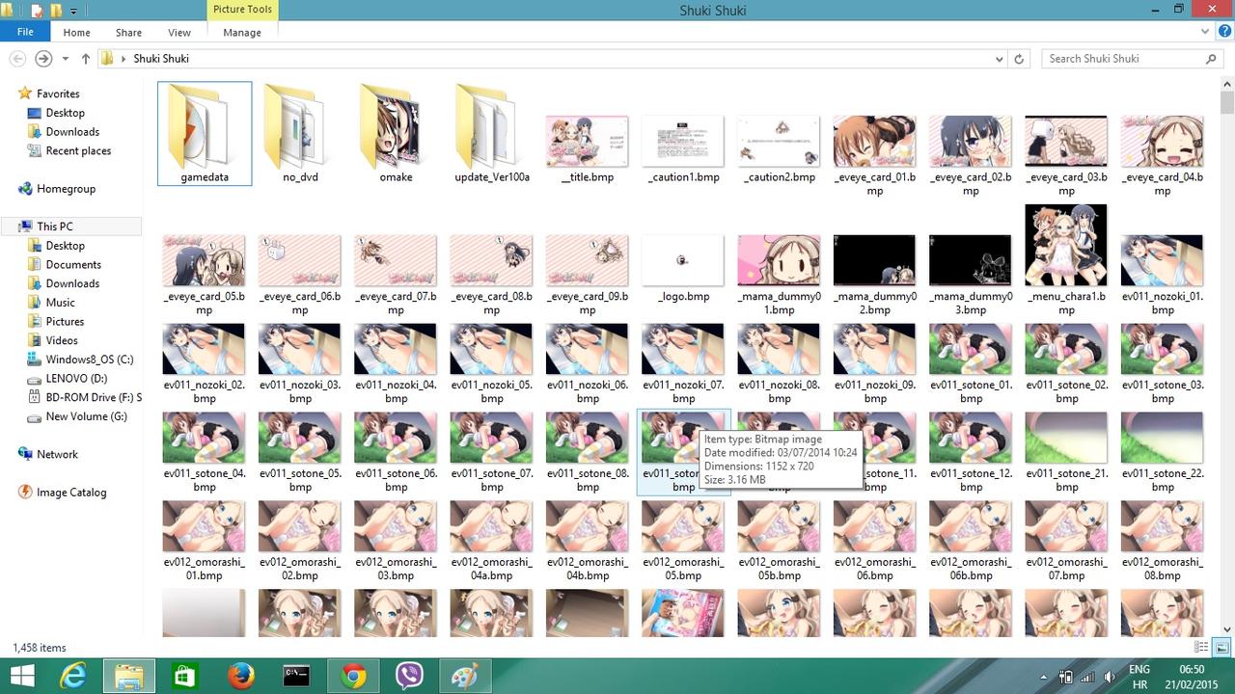This screenshot has height=694, width=1235.
Task: Open Google Chrome from the taskbar
Action: [353, 677]
